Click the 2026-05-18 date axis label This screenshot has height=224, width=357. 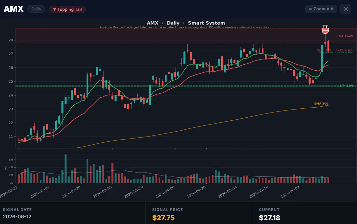tap(259, 192)
